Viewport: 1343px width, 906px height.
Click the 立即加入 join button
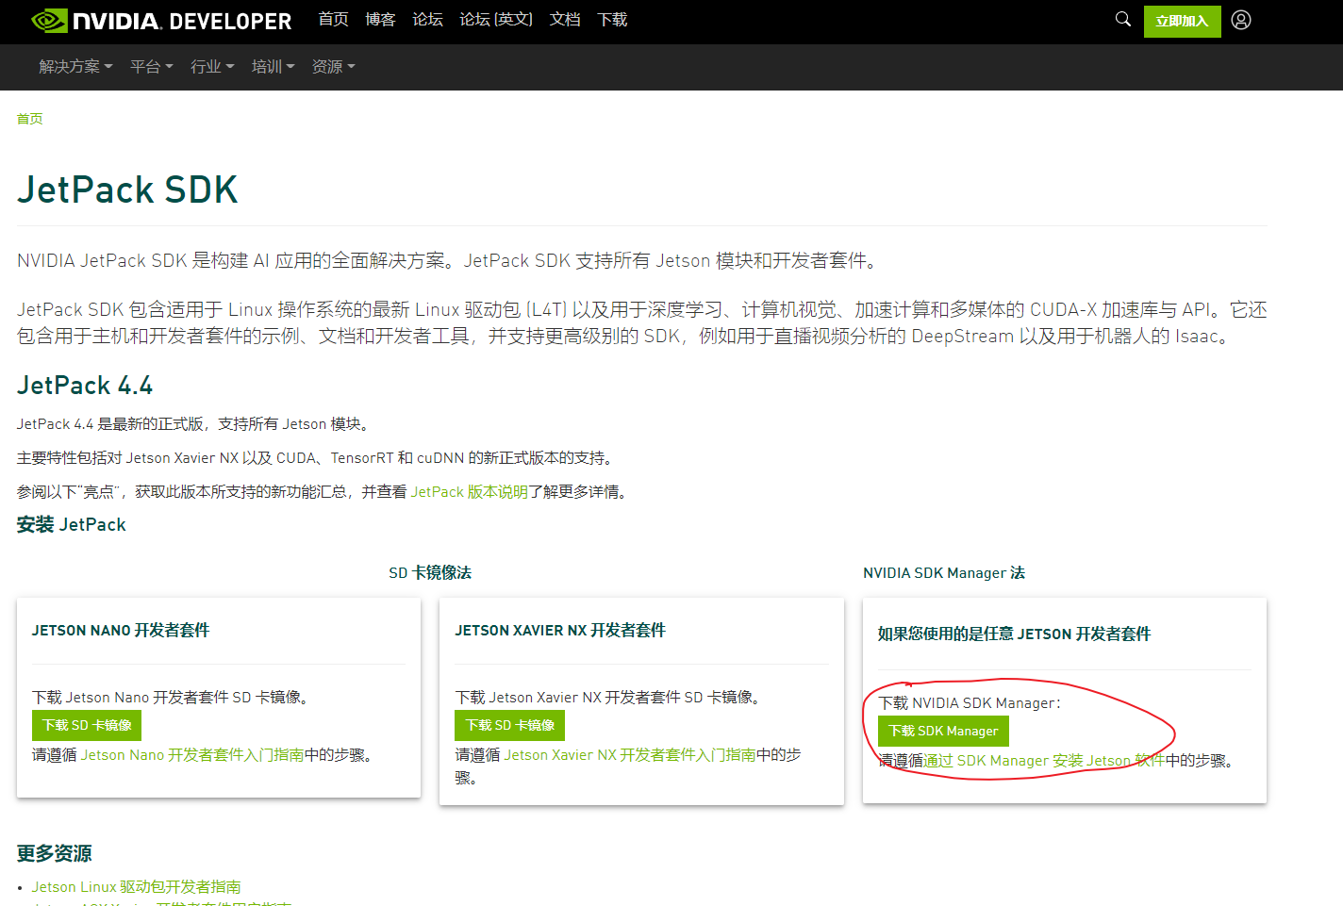1182,21
